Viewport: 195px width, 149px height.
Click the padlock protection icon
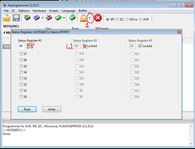pos(84,18)
